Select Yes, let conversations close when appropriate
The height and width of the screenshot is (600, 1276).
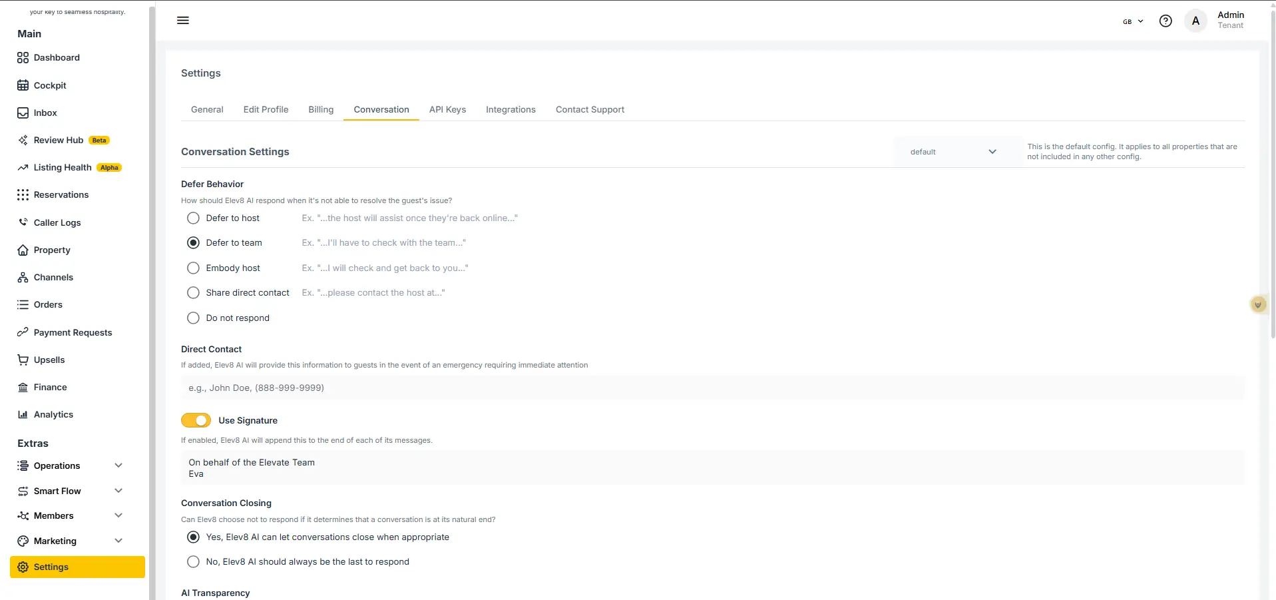tap(193, 537)
